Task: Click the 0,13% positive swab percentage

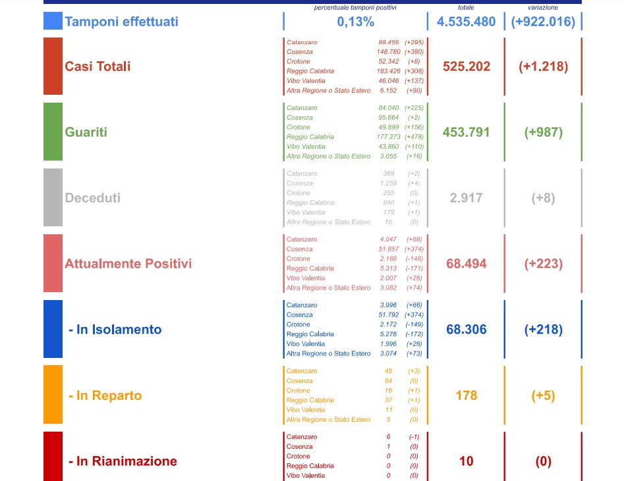Action: pos(355,22)
